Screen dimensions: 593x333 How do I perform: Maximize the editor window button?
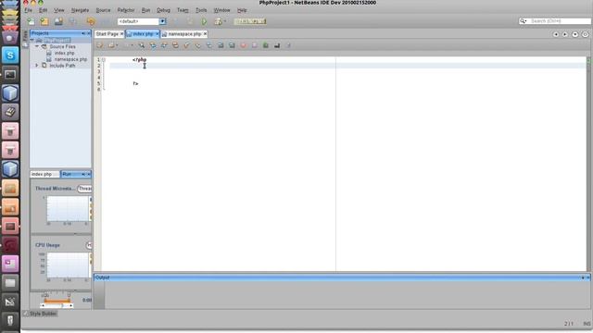[585, 34]
